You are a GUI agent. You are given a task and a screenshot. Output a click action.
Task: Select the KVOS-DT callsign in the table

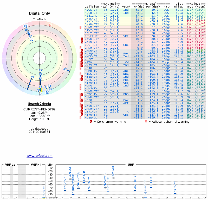pyautogui.click(x=91, y=10)
